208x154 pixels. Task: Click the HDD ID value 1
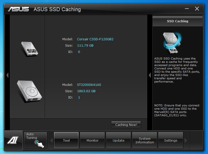79,98
